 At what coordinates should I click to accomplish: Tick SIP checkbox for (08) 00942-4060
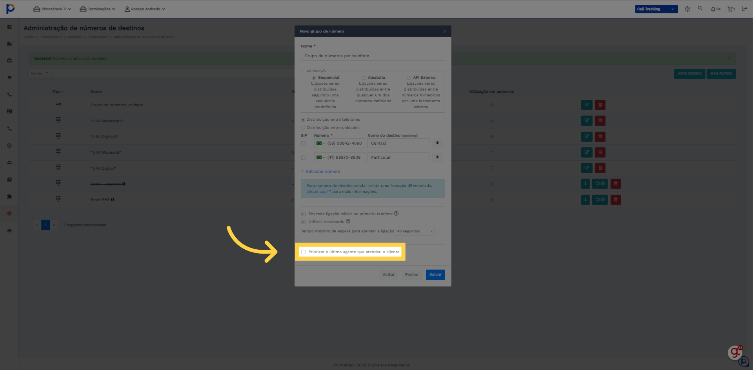point(303,143)
